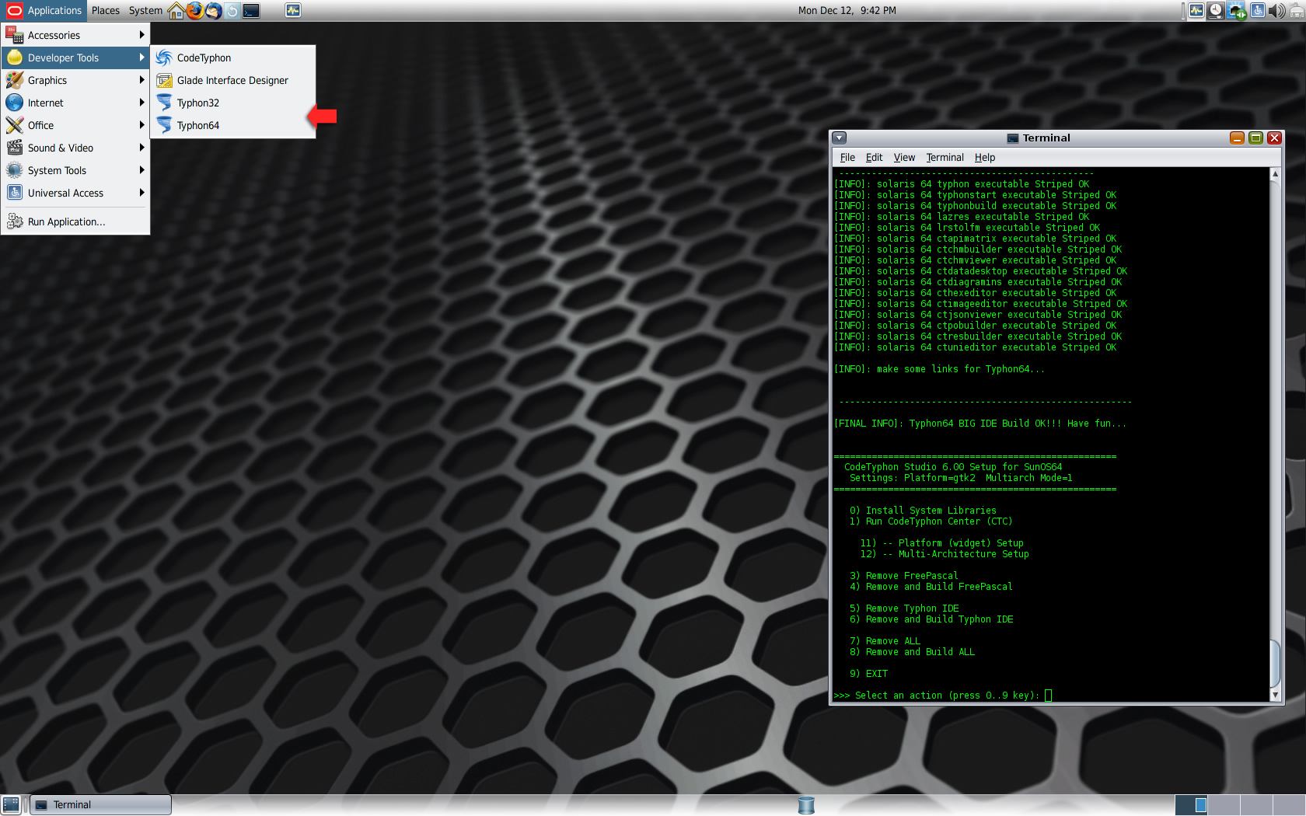Expand Accessories submenu arrow
1306x816 pixels.
click(x=141, y=35)
